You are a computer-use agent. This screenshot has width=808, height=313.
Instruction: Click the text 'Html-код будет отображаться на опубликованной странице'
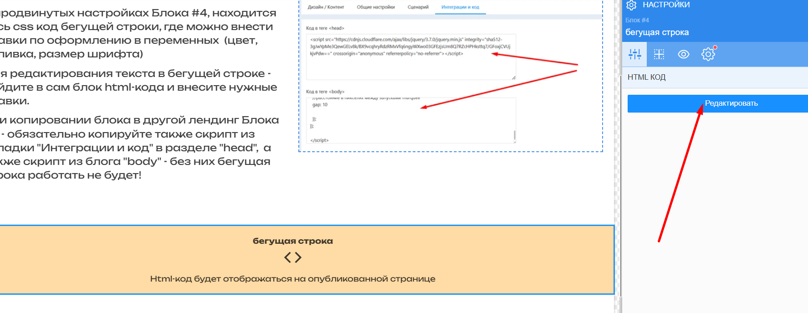point(293,279)
